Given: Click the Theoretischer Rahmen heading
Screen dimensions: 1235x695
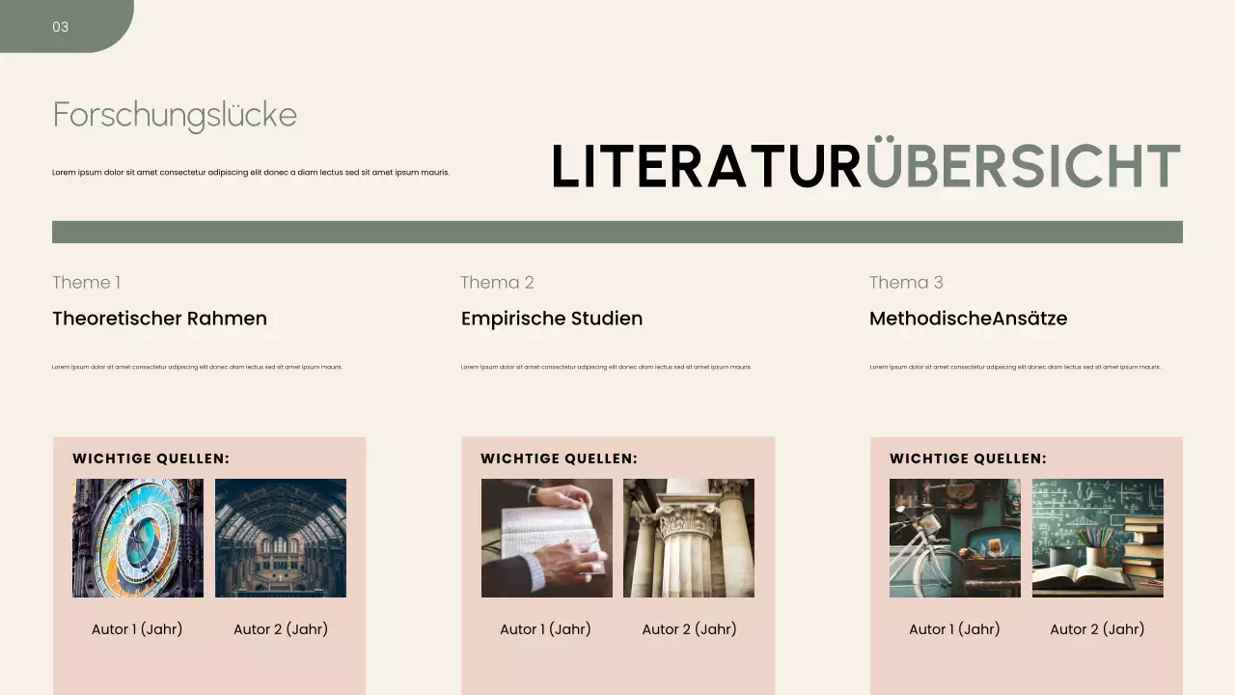Looking at the screenshot, I should click(x=159, y=319).
